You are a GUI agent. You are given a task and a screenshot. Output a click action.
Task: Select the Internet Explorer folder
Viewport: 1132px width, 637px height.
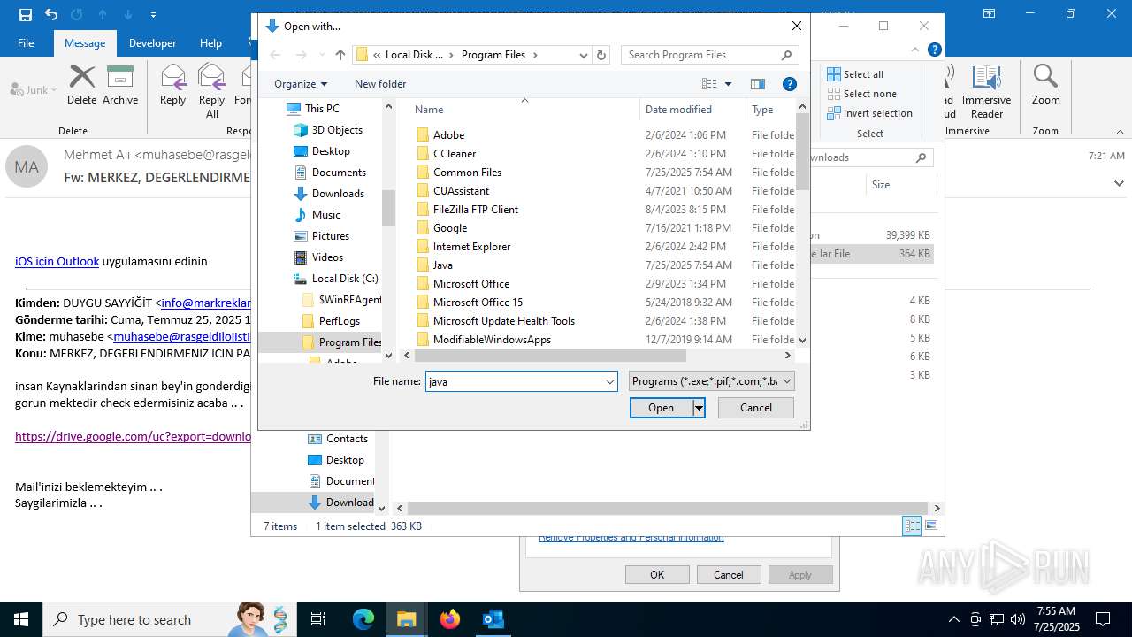point(471,247)
